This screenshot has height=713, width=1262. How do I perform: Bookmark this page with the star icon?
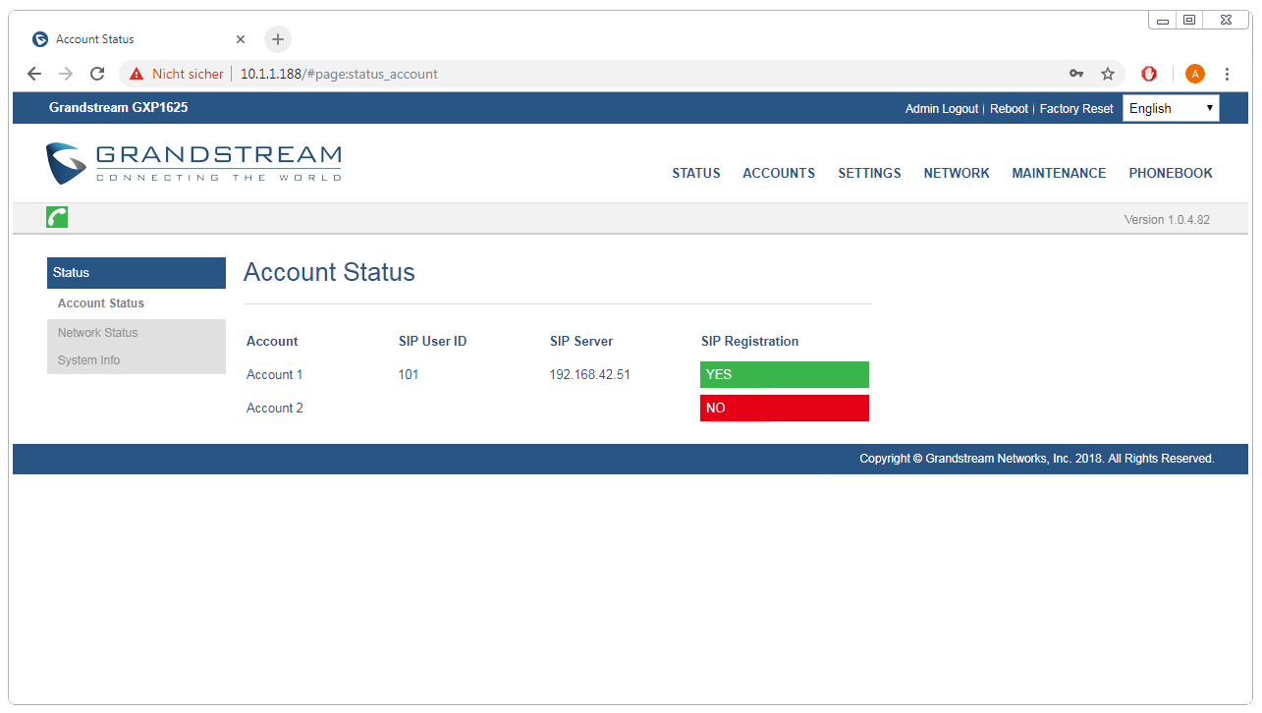tap(1108, 74)
